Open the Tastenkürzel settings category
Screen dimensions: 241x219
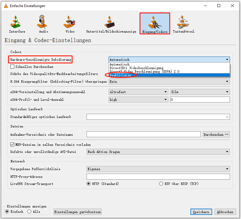click(184, 24)
